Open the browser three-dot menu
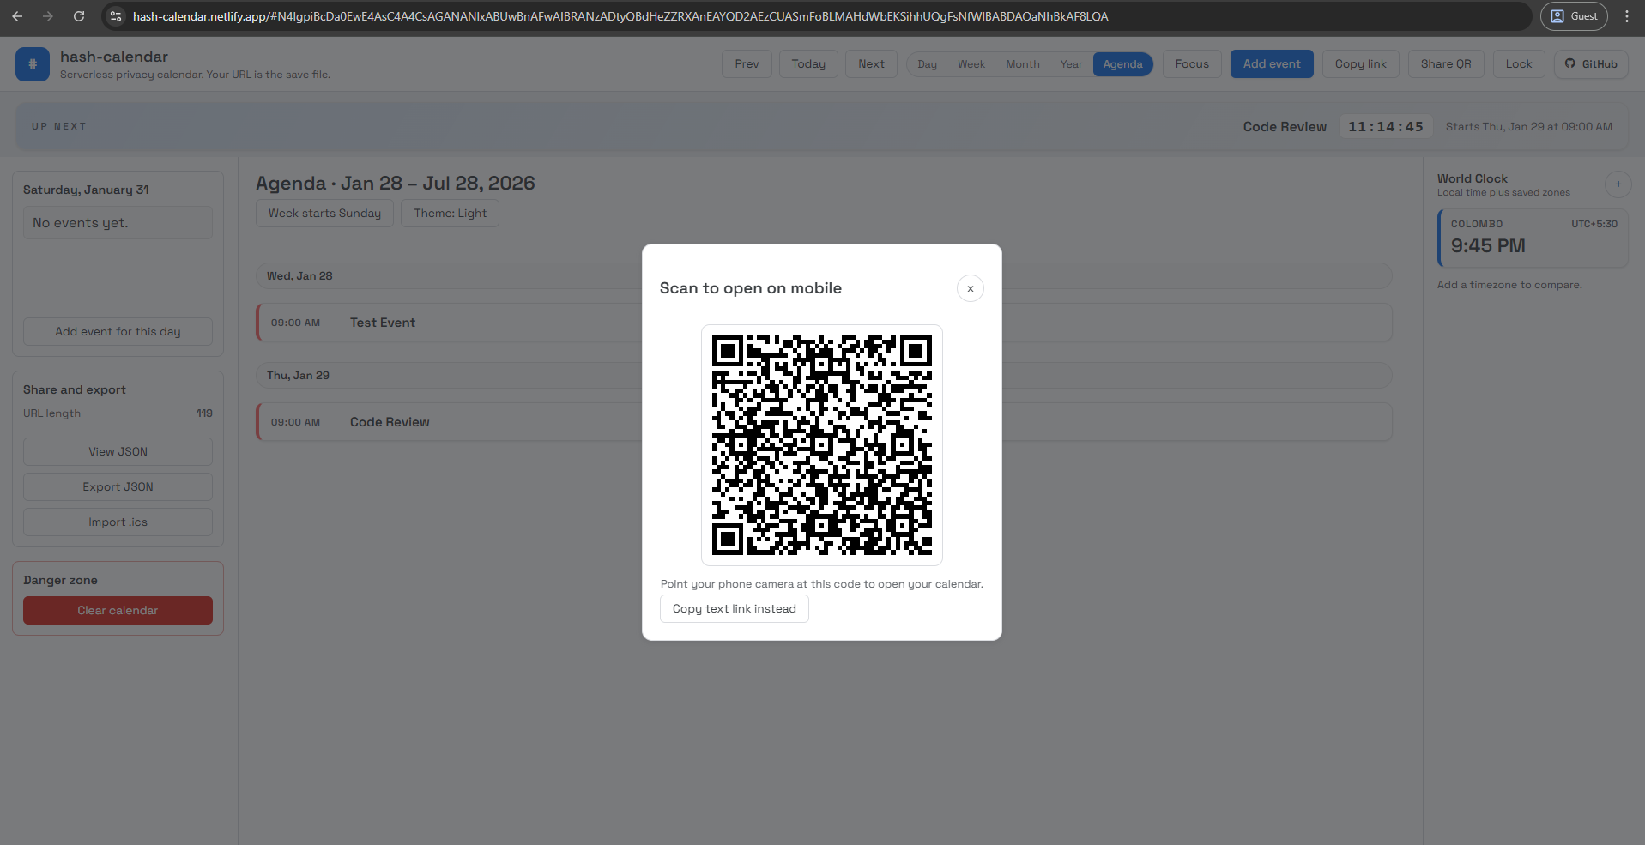This screenshot has height=845, width=1645. 1626,16
